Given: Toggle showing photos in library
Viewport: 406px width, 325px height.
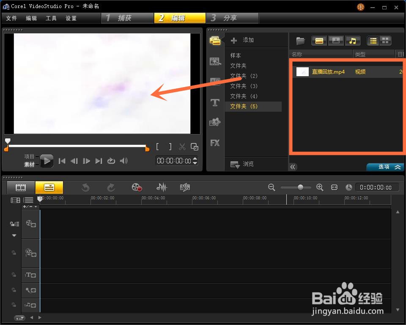Looking at the screenshot, I should point(336,41).
